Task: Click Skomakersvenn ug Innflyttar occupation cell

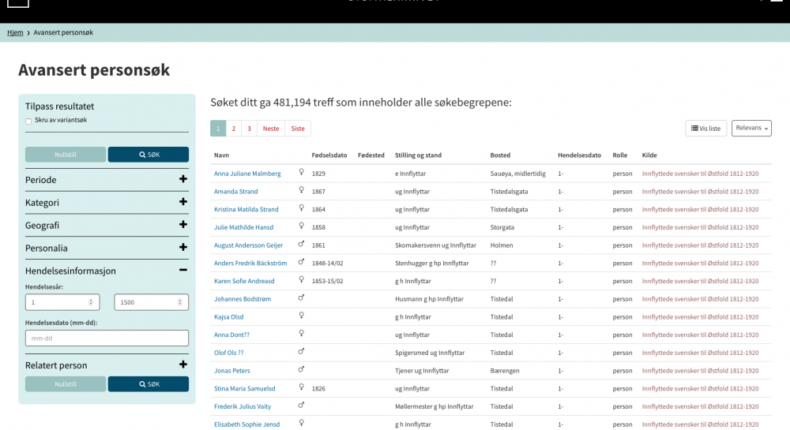Action: pos(435,245)
